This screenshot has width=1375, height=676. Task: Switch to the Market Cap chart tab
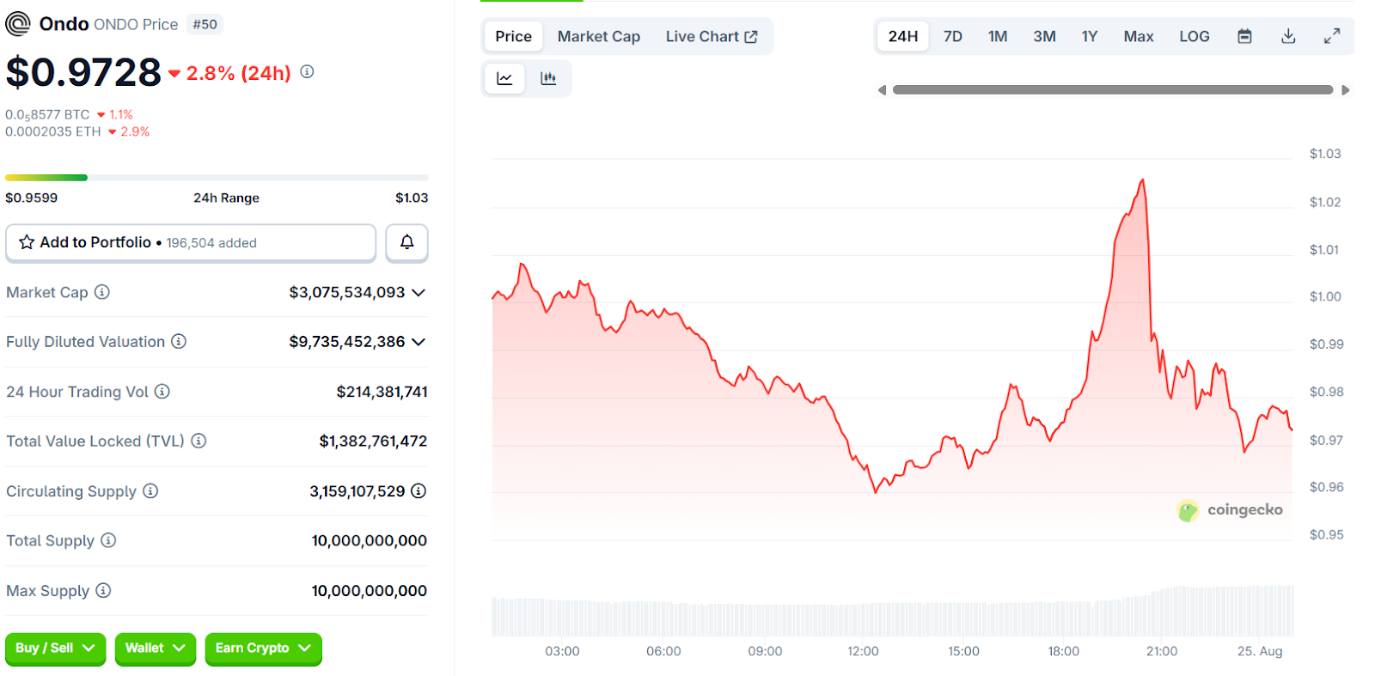pyautogui.click(x=598, y=36)
